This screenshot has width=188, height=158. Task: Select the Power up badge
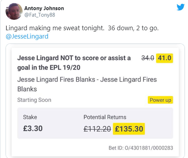(160, 100)
